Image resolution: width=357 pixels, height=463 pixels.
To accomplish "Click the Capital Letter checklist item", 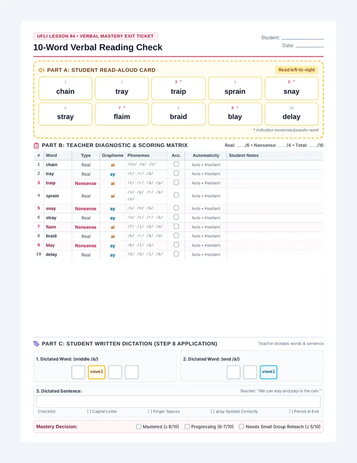I will (102, 411).
